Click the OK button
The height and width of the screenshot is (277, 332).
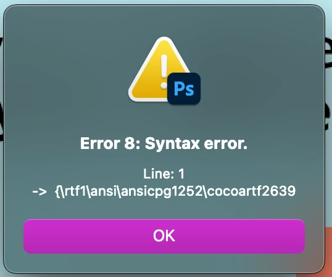164,236
